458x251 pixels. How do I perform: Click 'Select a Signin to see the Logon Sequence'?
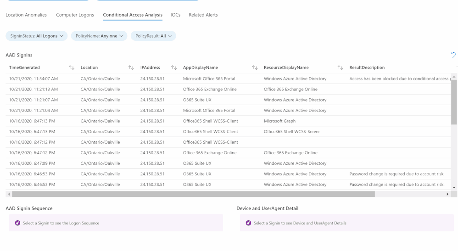coord(61,223)
